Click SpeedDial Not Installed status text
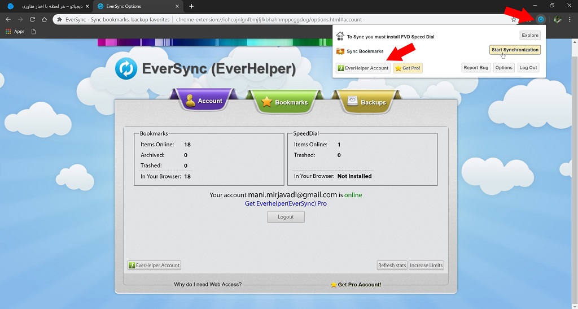This screenshot has height=309, width=578. 354,176
